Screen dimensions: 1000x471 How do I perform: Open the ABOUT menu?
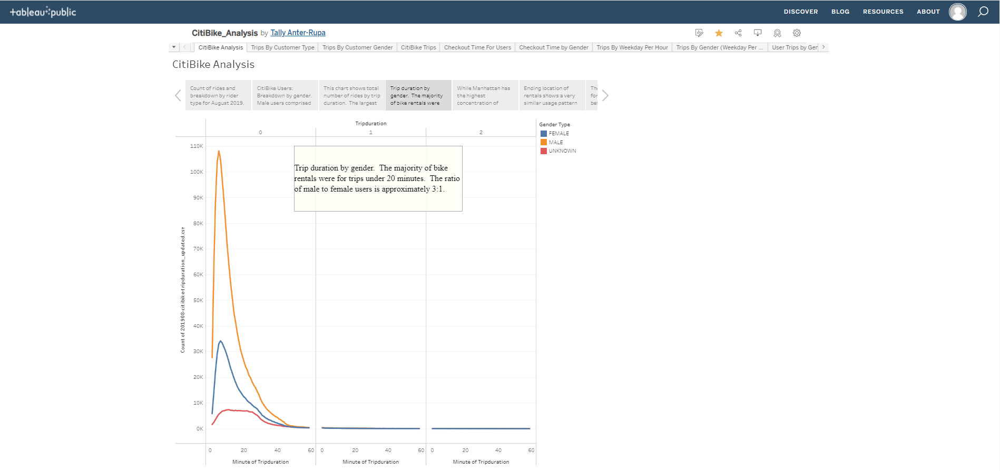928,12
